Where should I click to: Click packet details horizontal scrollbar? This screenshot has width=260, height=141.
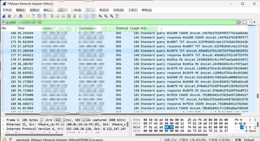(x=34, y=135)
